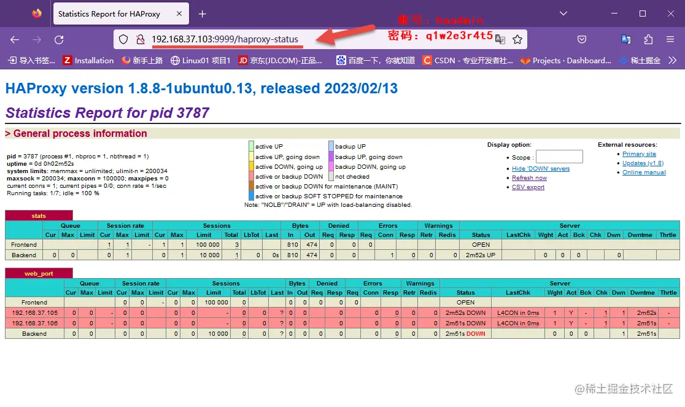
Task: Open the Firefox application menu
Action: click(x=670, y=39)
